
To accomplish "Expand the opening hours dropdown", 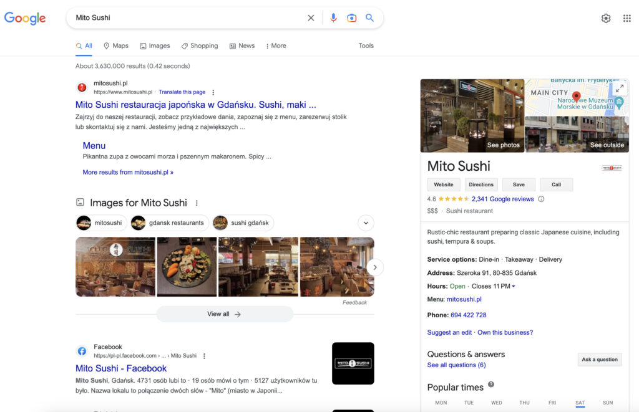I will [514, 286].
